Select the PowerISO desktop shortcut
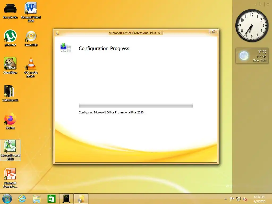 31,39
